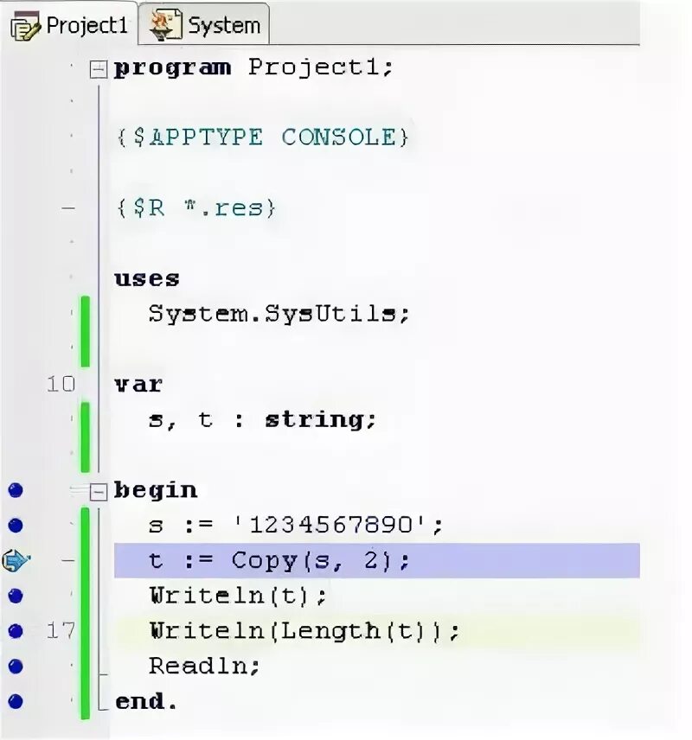The width and height of the screenshot is (692, 740).
Task: Place cursor on System.SysUtils in uses clause
Action: [277, 314]
